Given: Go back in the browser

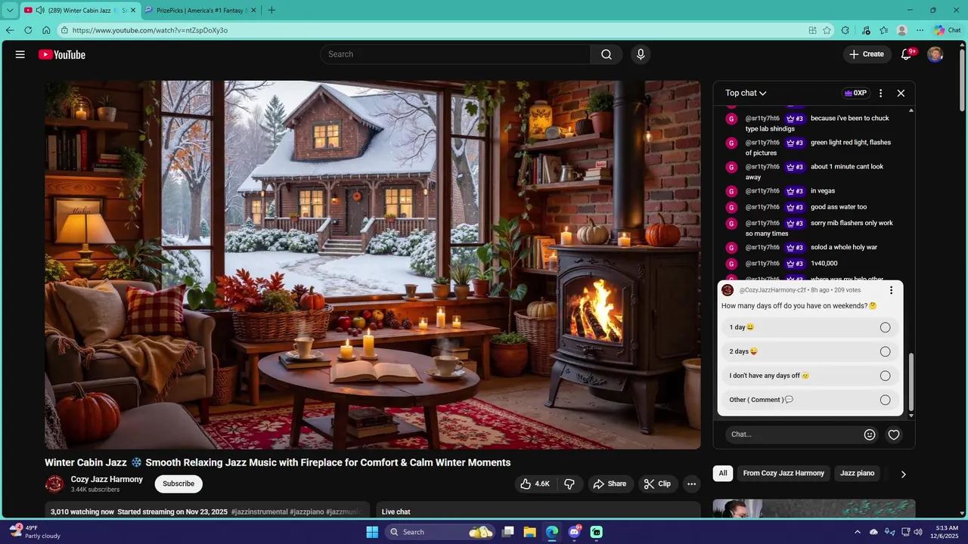Looking at the screenshot, I should coord(10,30).
